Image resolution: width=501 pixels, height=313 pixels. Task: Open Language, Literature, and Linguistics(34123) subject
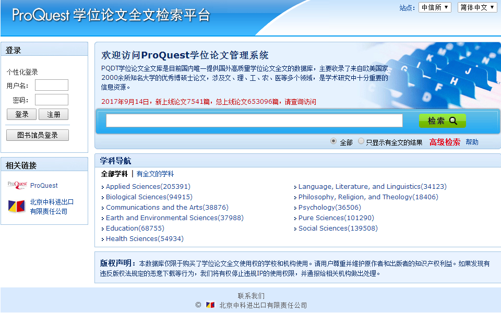coord(373,187)
